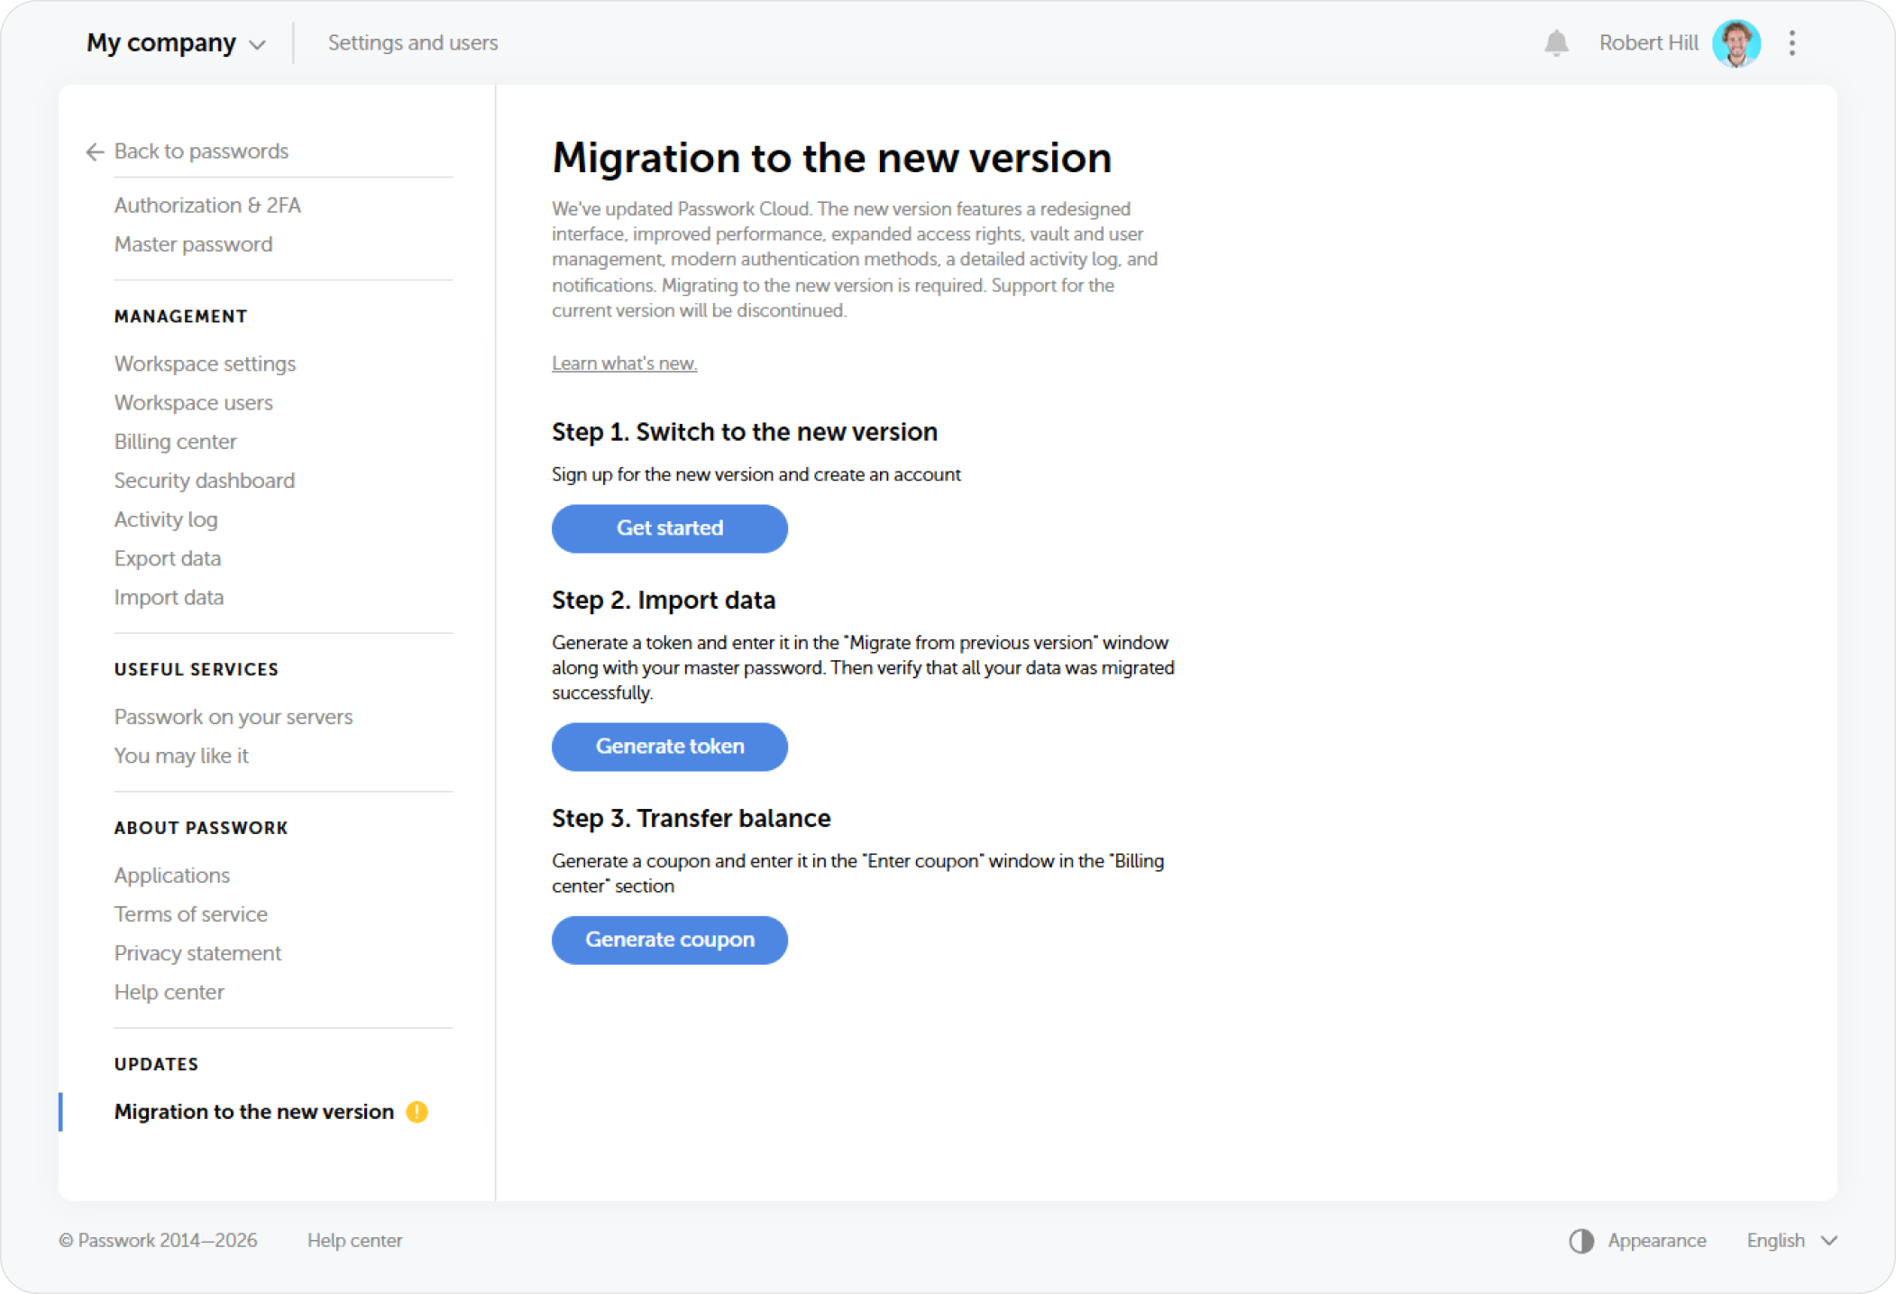Screen dimensions: 1896x1294
Task: Open Help center link in footer
Action: pos(354,1241)
